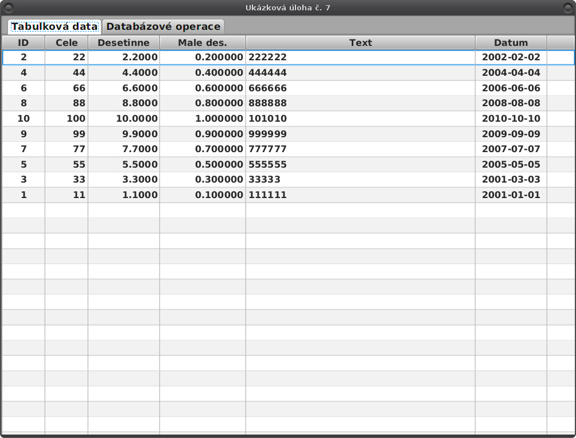
Task: Click the Male des. column header
Action: click(x=203, y=42)
